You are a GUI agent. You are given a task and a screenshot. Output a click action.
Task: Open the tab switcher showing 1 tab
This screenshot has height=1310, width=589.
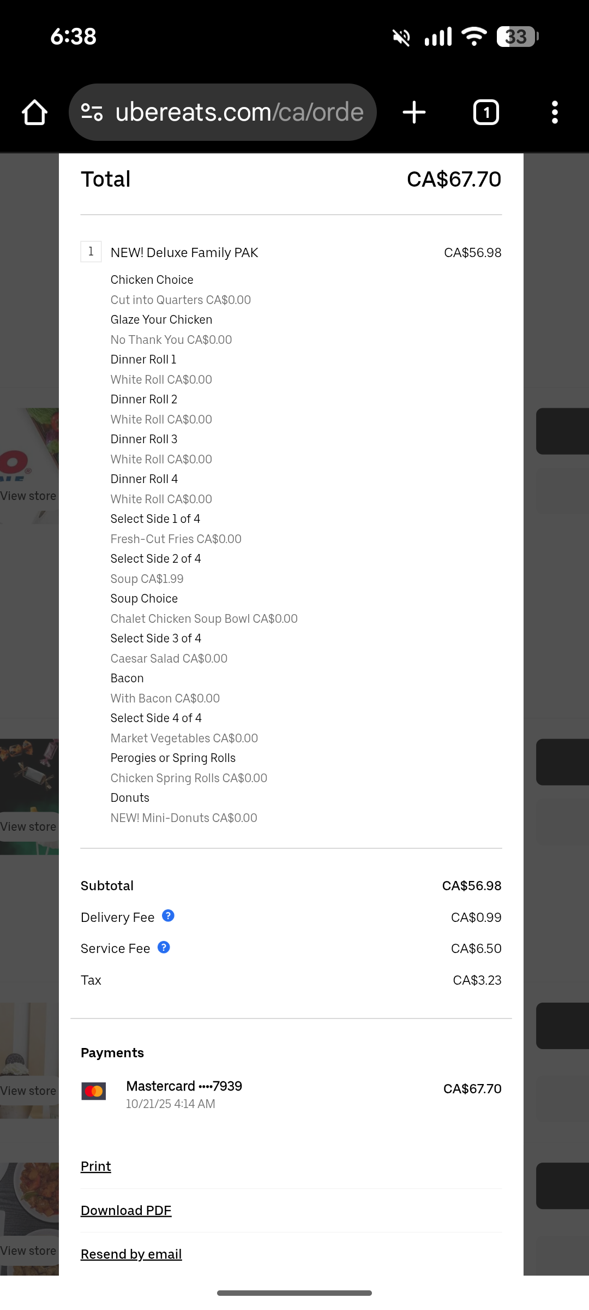click(x=486, y=112)
